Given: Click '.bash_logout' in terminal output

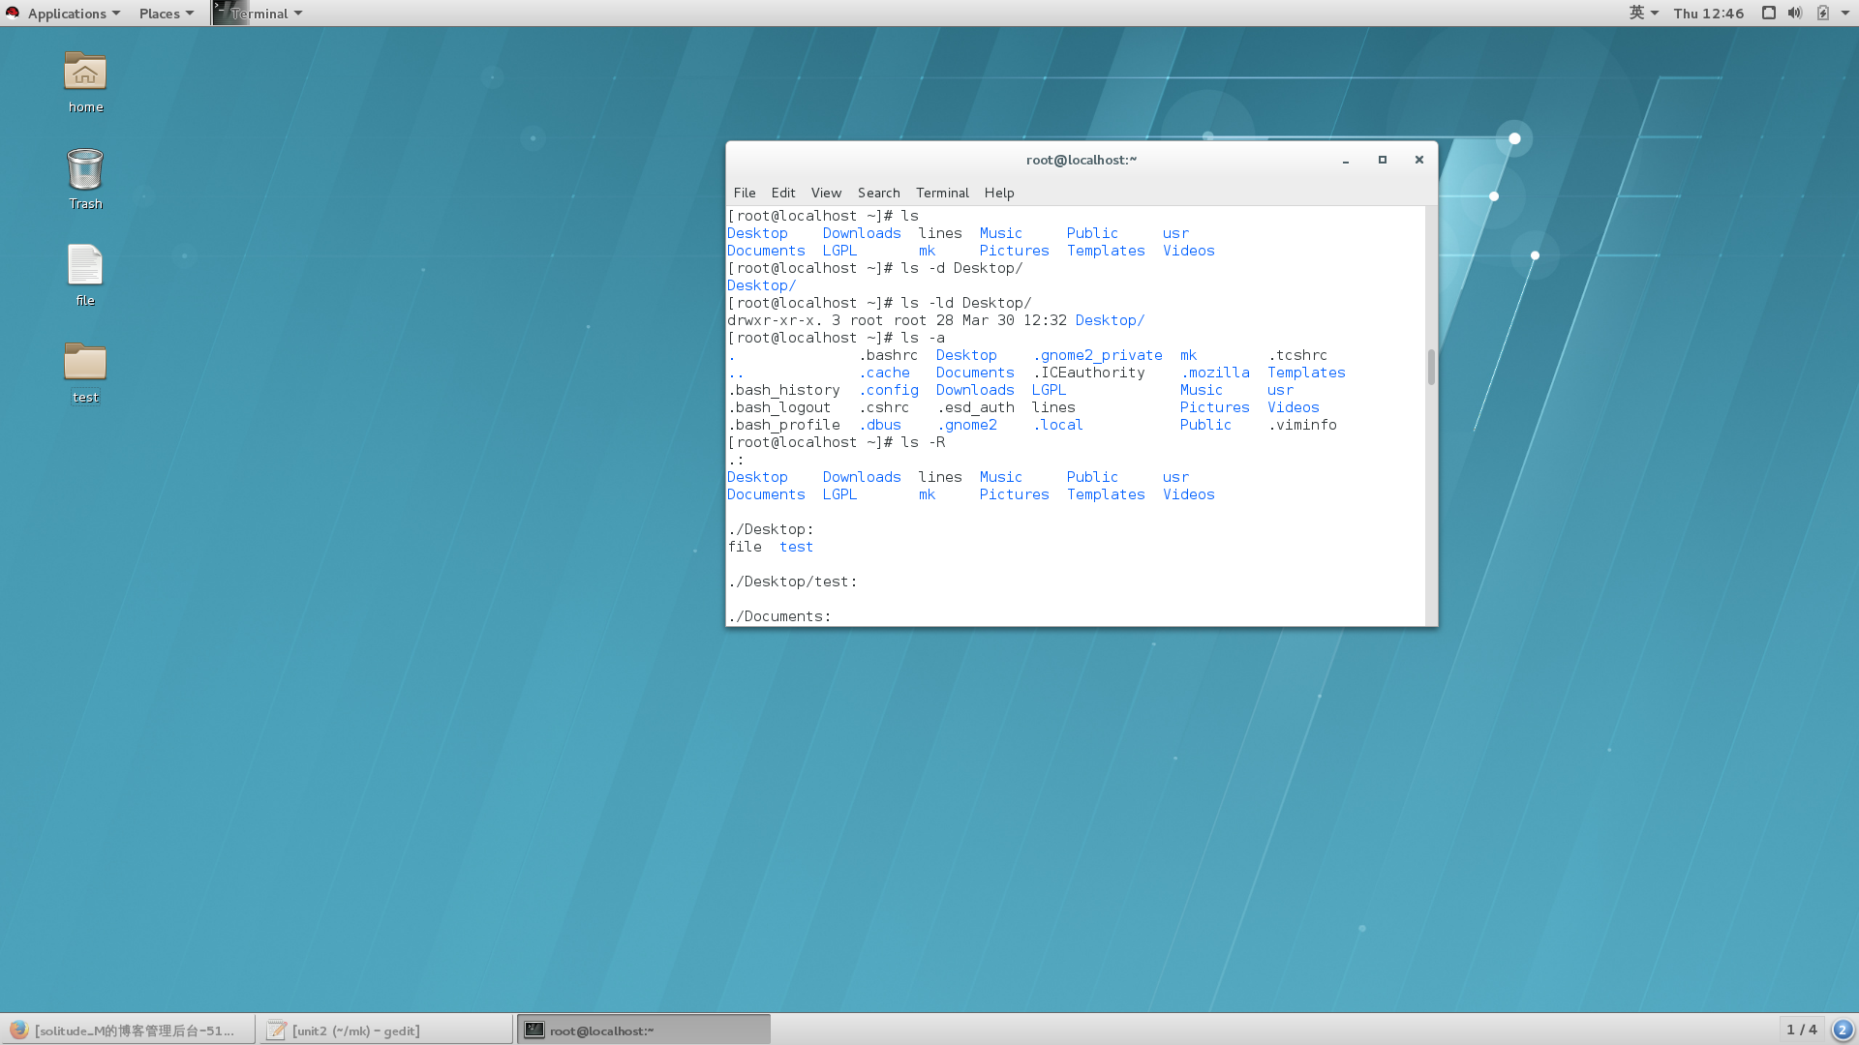Looking at the screenshot, I should point(779,407).
